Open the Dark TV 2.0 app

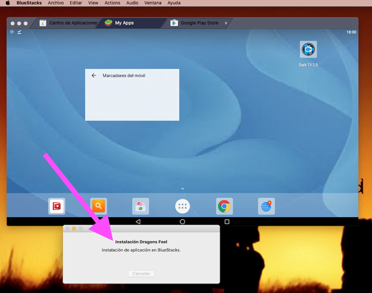(x=308, y=49)
